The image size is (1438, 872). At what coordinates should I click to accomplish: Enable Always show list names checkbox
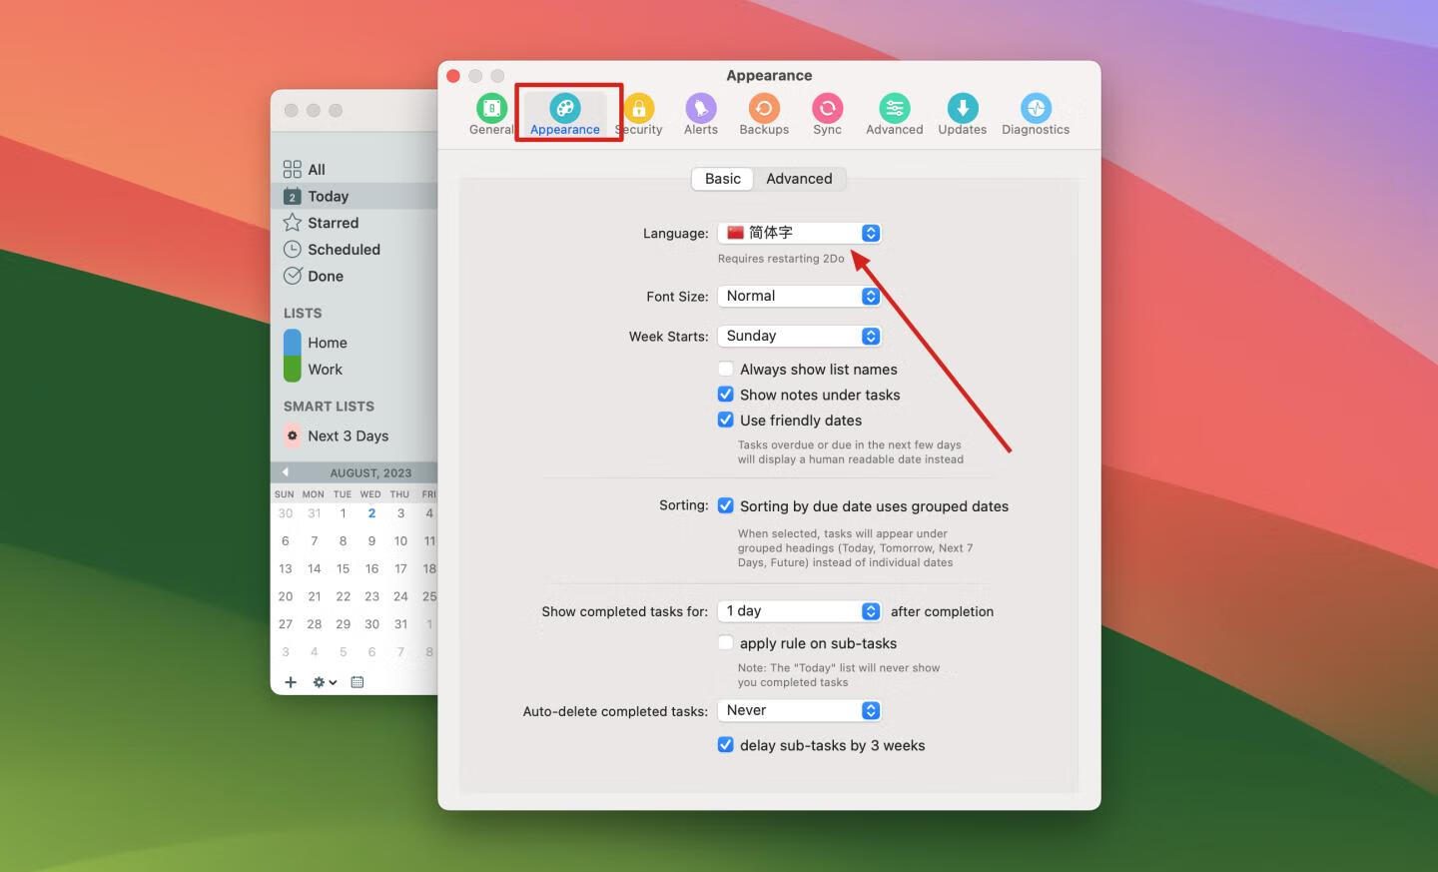726,370
